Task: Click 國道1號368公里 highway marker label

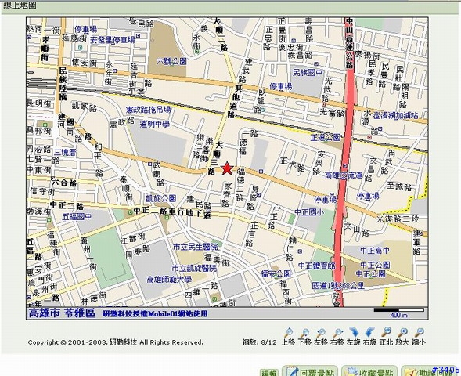Action: [x=338, y=285]
